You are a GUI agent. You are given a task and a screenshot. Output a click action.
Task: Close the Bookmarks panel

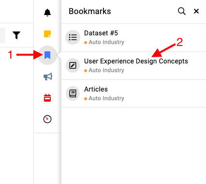[196, 11]
